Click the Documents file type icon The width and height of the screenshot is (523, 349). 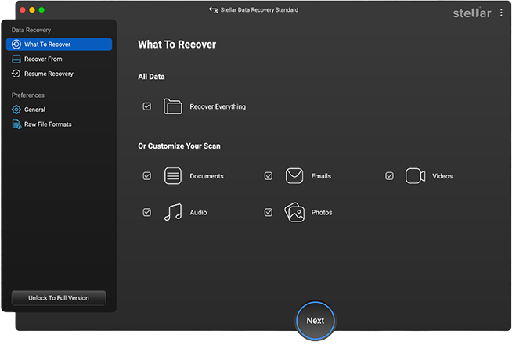(173, 176)
